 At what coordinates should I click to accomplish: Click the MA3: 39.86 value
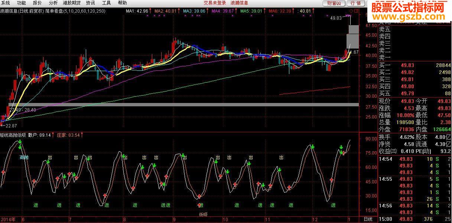[x=194, y=11]
